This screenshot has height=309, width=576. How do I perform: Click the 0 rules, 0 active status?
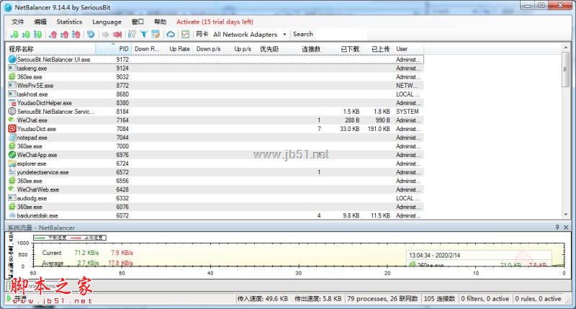pyautogui.click(x=538, y=299)
